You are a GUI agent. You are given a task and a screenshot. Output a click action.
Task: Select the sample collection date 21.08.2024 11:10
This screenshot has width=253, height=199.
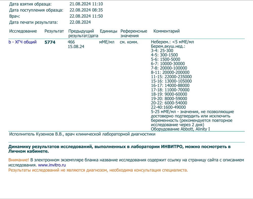(86, 4)
